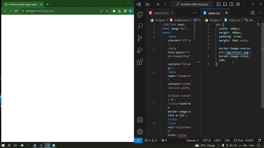
Task: Open the Manage gear icon in VS Code
Action: [140, 132]
